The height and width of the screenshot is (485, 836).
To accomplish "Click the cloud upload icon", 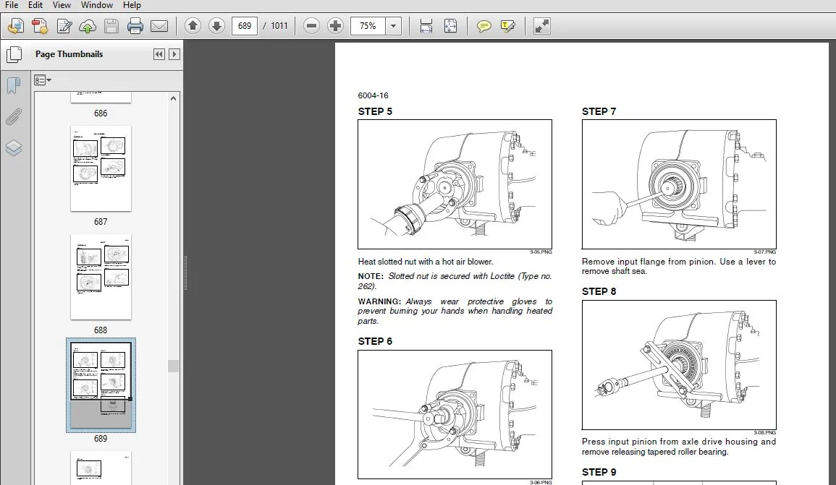I will click(88, 25).
